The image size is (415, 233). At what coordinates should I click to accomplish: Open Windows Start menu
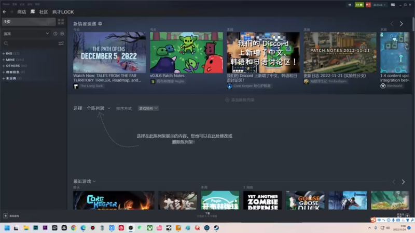tap(7, 228)
